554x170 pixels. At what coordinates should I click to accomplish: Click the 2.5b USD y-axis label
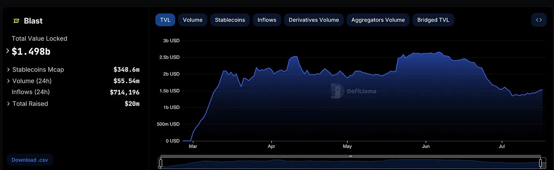pos(169,57)
